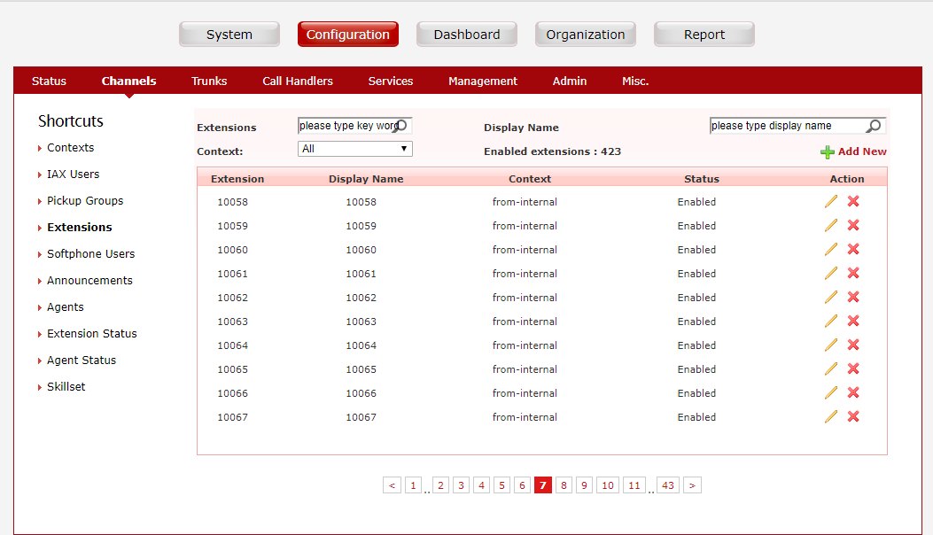This screenshot has width=933, height=535.
Task: Open the IAX Users shortcut
Action: tap(74, 174)
